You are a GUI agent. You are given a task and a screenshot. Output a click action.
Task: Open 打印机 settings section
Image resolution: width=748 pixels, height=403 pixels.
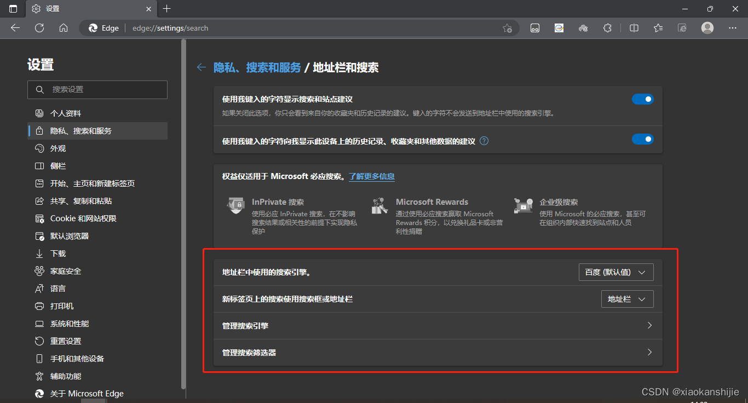97,306
